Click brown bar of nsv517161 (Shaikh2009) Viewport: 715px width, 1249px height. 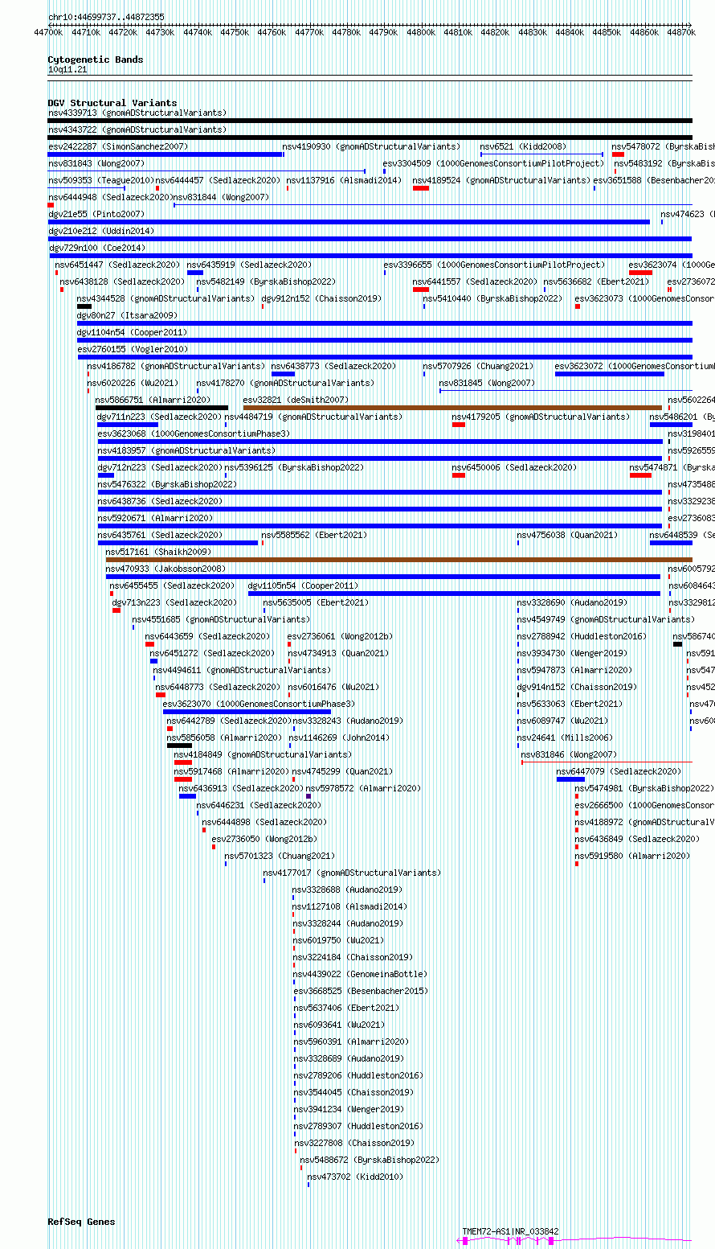click(x=399, y=560)
